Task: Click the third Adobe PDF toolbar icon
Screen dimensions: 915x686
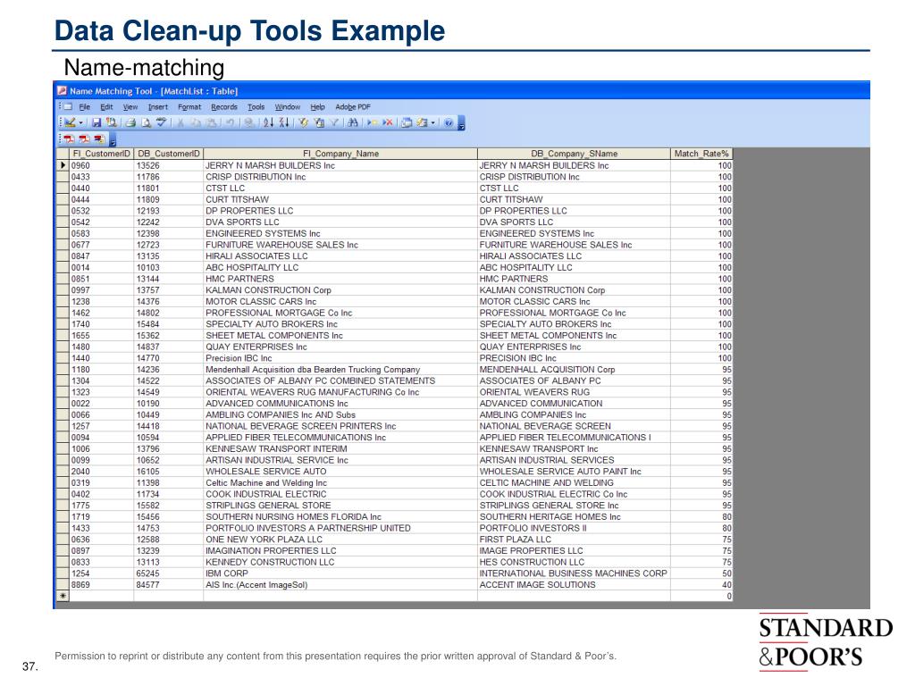Action: point(100,138)
